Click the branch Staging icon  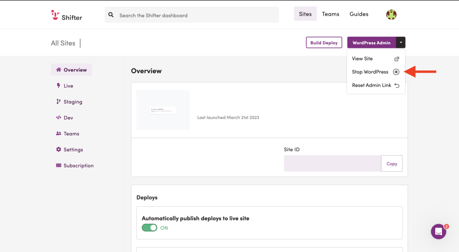pyautogui.click(x=59, y=101)
